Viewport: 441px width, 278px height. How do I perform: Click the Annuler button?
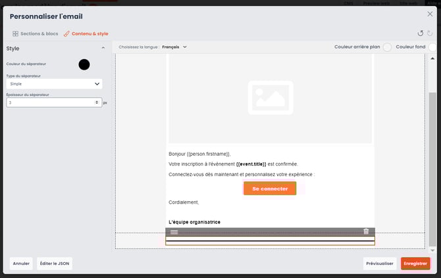tap(21, 264)
